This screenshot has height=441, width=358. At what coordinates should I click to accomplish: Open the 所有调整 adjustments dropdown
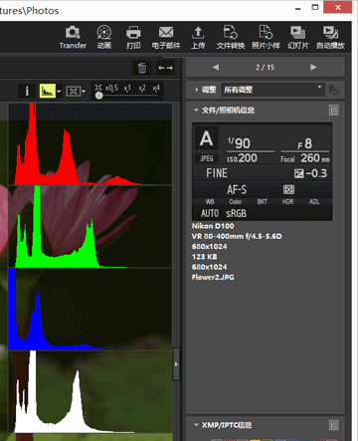tap(272, 90)
